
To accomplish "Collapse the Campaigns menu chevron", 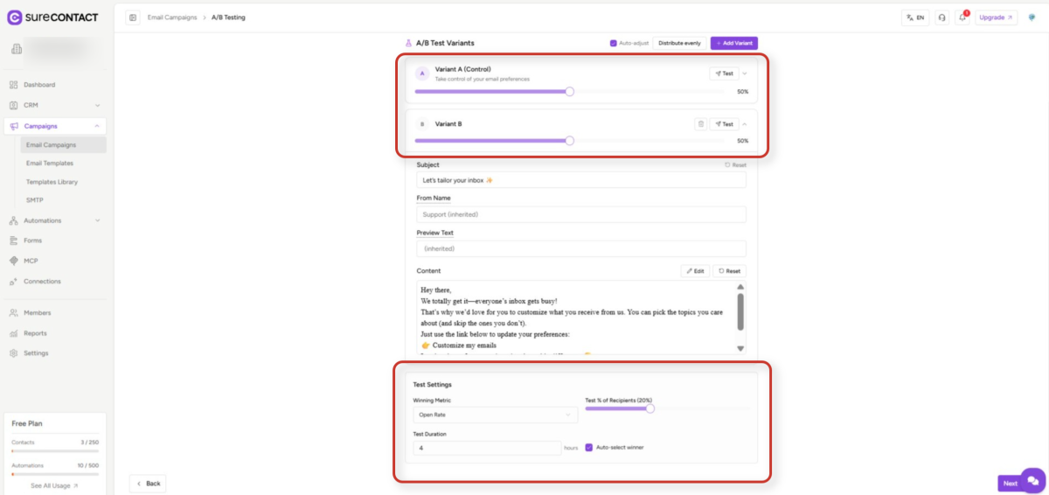I will tap(96, 126).
